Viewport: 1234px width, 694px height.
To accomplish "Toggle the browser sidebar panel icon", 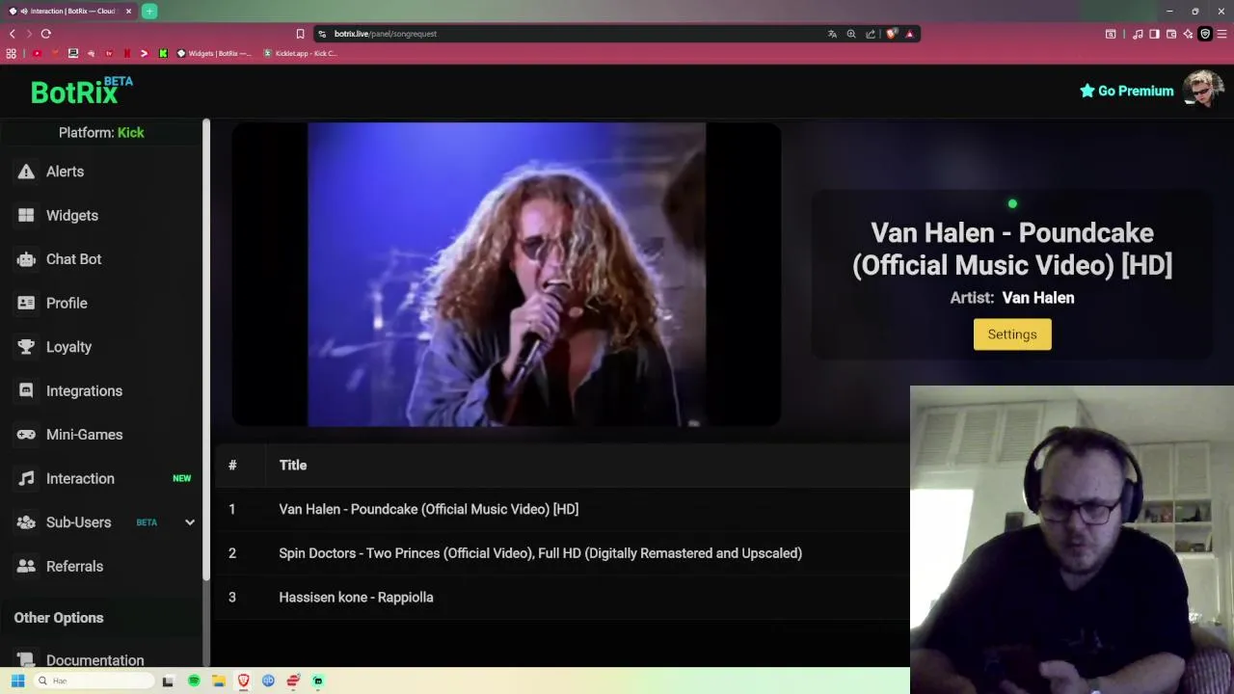I will [x=1154, y=34].
